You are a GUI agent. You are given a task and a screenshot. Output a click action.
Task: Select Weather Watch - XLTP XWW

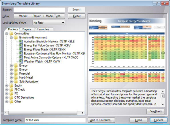click(x=42, y=62)
